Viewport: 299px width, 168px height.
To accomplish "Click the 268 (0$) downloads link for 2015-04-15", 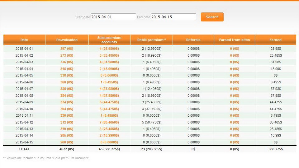I will 67,142.
